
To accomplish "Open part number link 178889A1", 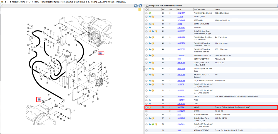I will click(181, 55).
